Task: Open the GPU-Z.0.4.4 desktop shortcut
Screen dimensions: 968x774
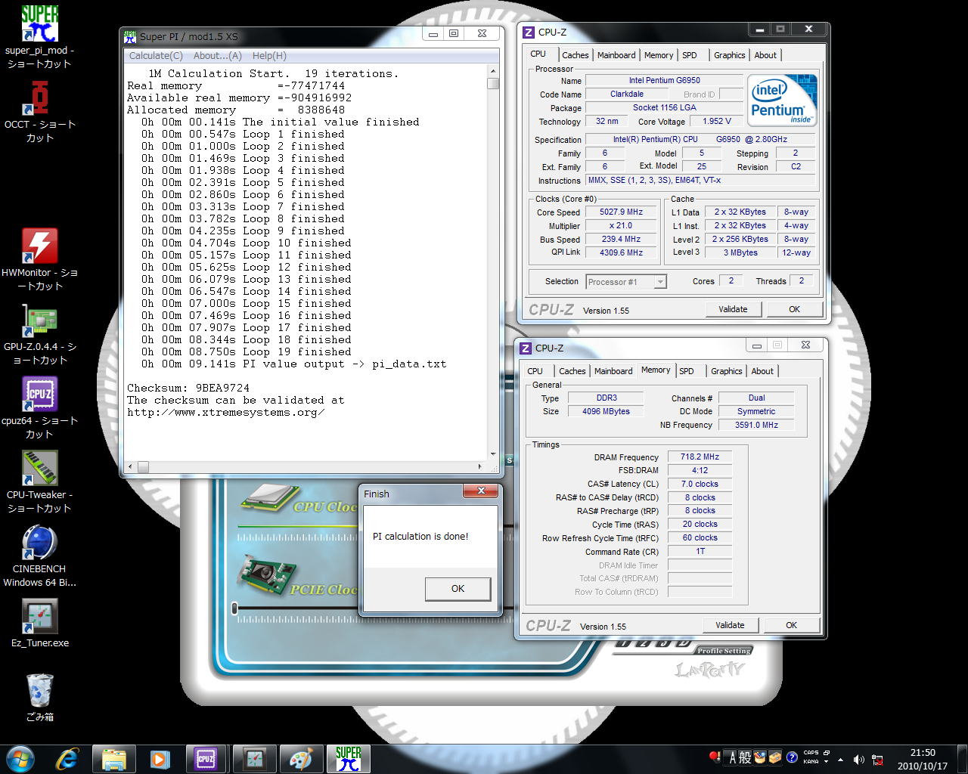Action: (39, 333)
